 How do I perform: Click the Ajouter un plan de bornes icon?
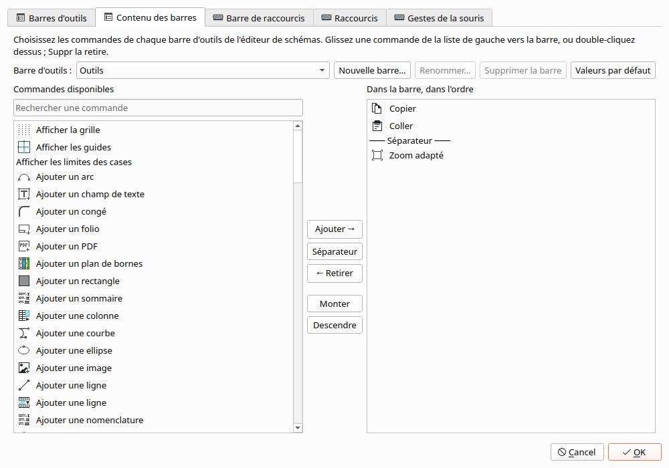pos(24,263)
